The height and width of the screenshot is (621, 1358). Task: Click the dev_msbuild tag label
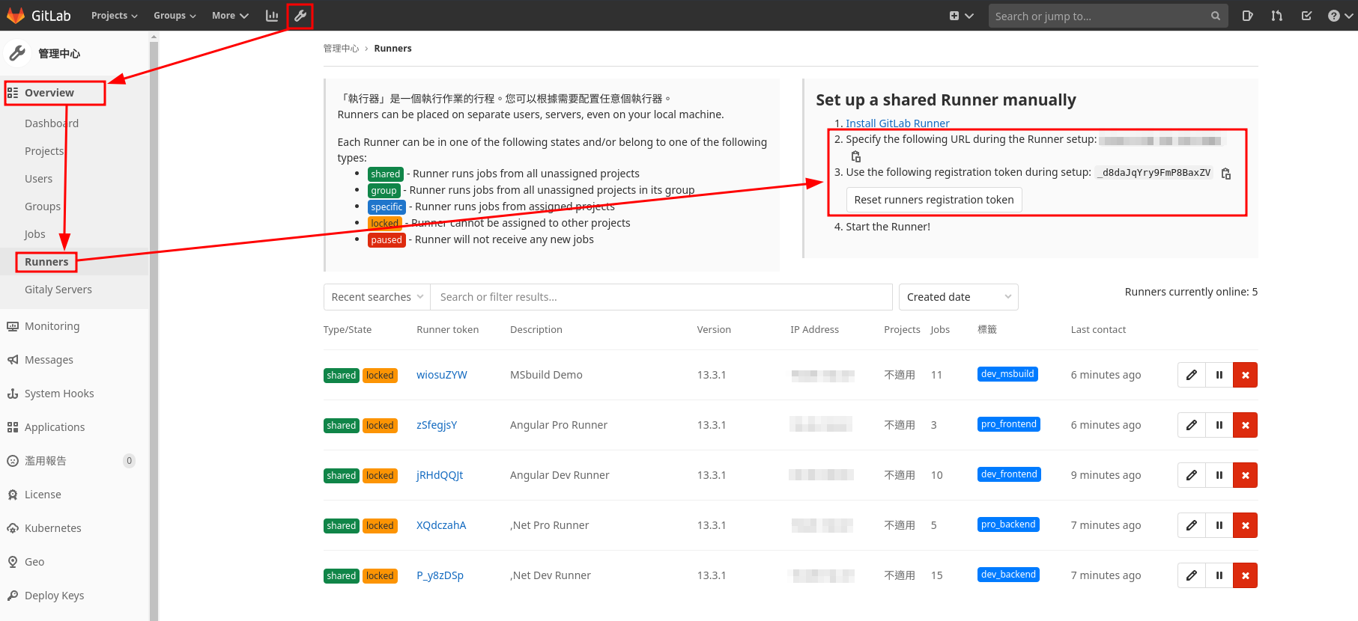pos(1007,374)
